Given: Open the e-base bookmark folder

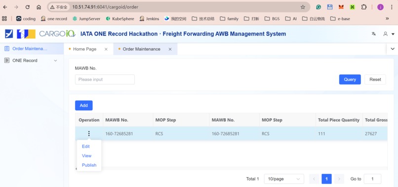Looking at the screenshot, I should pos(340,19).
